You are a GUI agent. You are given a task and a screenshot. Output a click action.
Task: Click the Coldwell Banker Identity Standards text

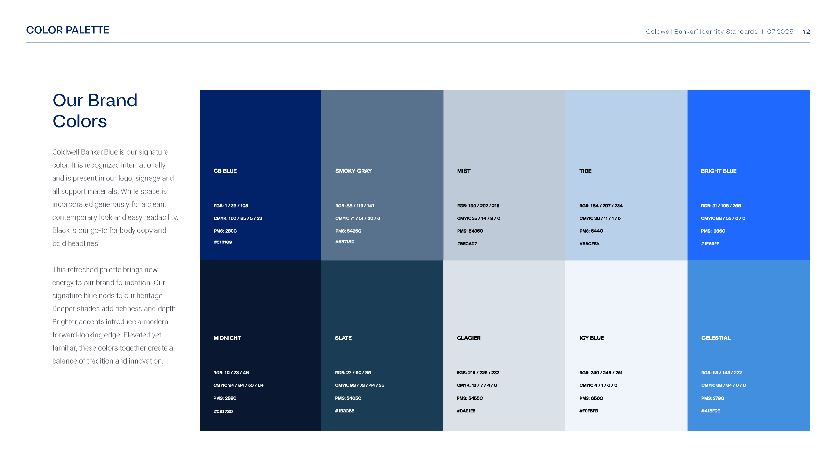701,32
